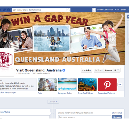Toggle the Ikuti follow button

pyautogui.click(x=99, y=70)
